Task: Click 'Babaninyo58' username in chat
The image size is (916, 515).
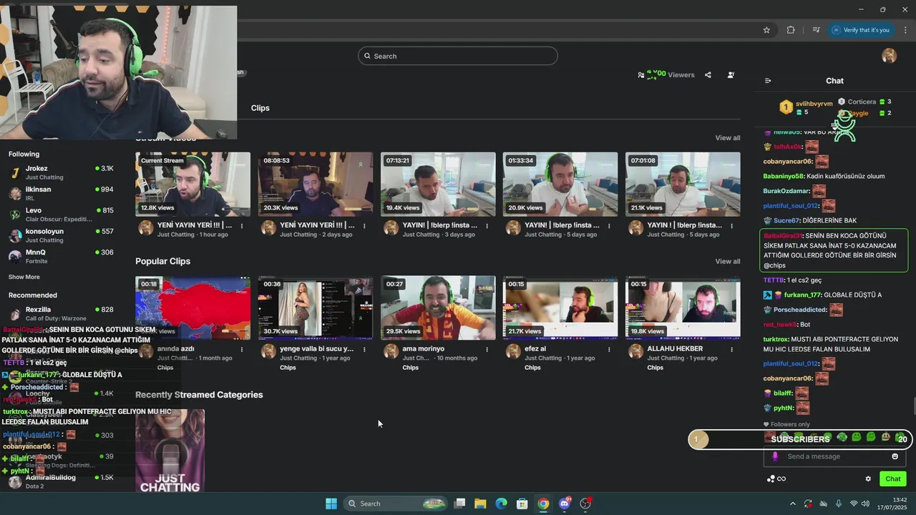Action: pos(783,176)
